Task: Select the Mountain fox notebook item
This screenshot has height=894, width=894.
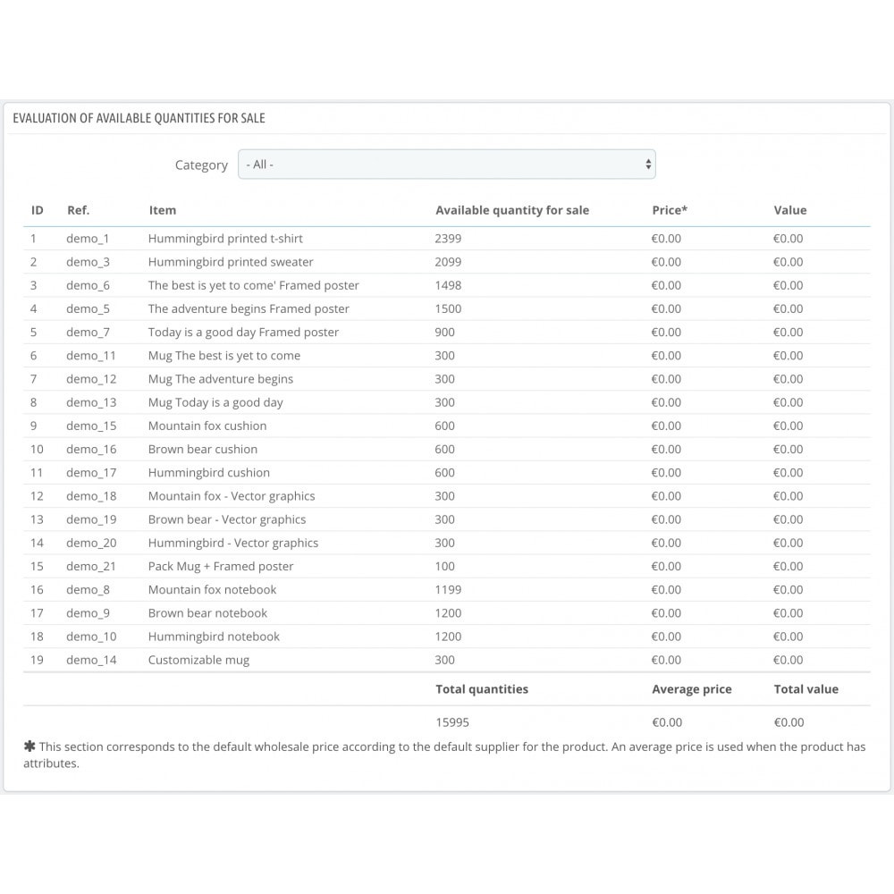Action: click(212, 589)
